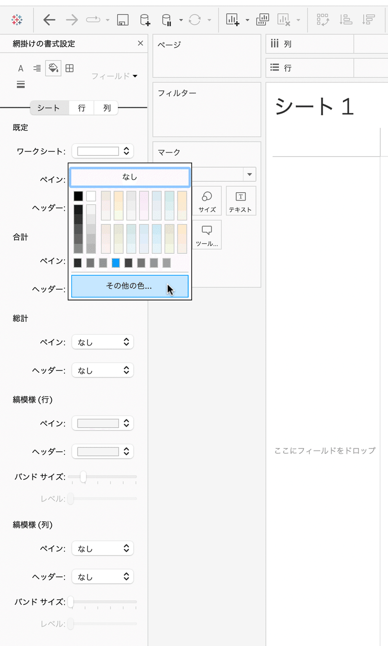
Task: Click その他の色... button
Action: (x=129, y=286)
